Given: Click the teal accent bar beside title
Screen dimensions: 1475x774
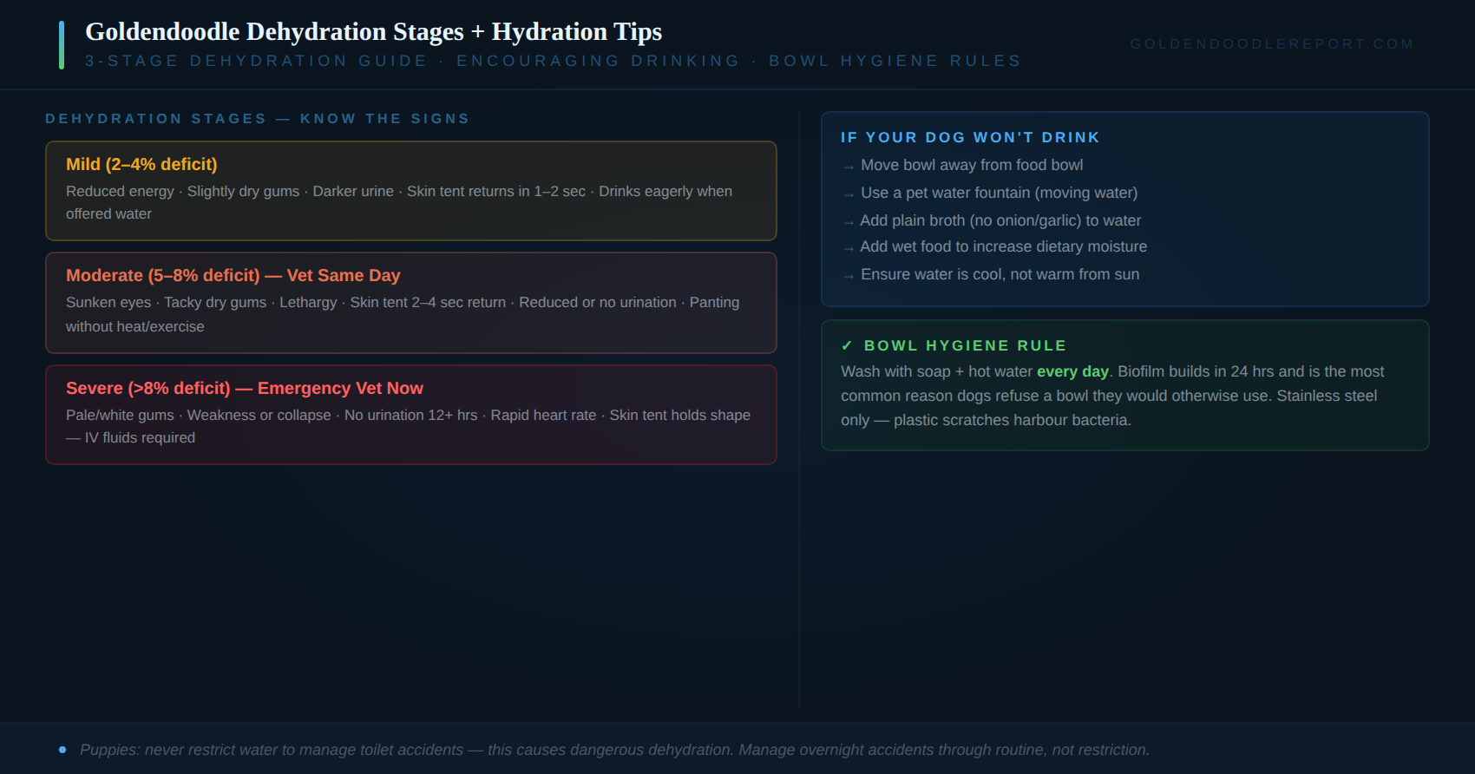Looking at the screenshot, I should pos(62,45).
